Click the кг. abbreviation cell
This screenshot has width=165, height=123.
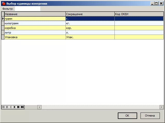tap(90, 23)
